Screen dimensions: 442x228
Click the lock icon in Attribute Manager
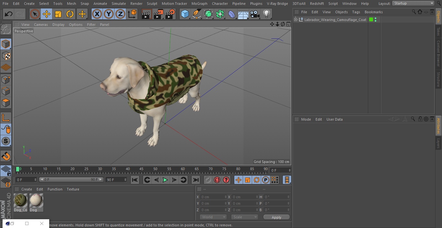tap(420, 119)
